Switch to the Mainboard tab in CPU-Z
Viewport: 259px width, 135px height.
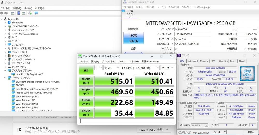click(x=192, y=61)
